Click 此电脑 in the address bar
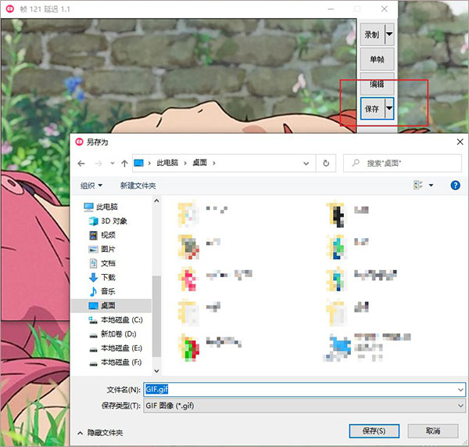Viewport: 469px width, 447px height. point(167,163)
